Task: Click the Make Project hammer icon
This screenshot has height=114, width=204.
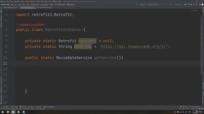Action: point(137,4)
